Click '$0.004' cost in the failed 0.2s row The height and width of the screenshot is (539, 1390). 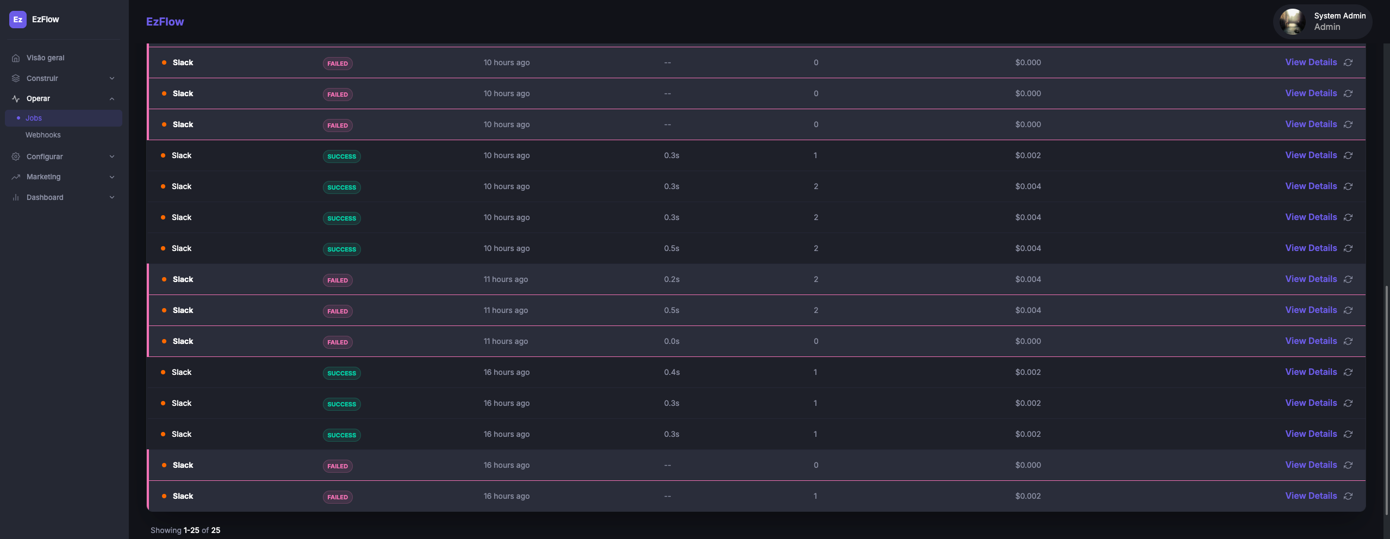[x=1028, y=279]
